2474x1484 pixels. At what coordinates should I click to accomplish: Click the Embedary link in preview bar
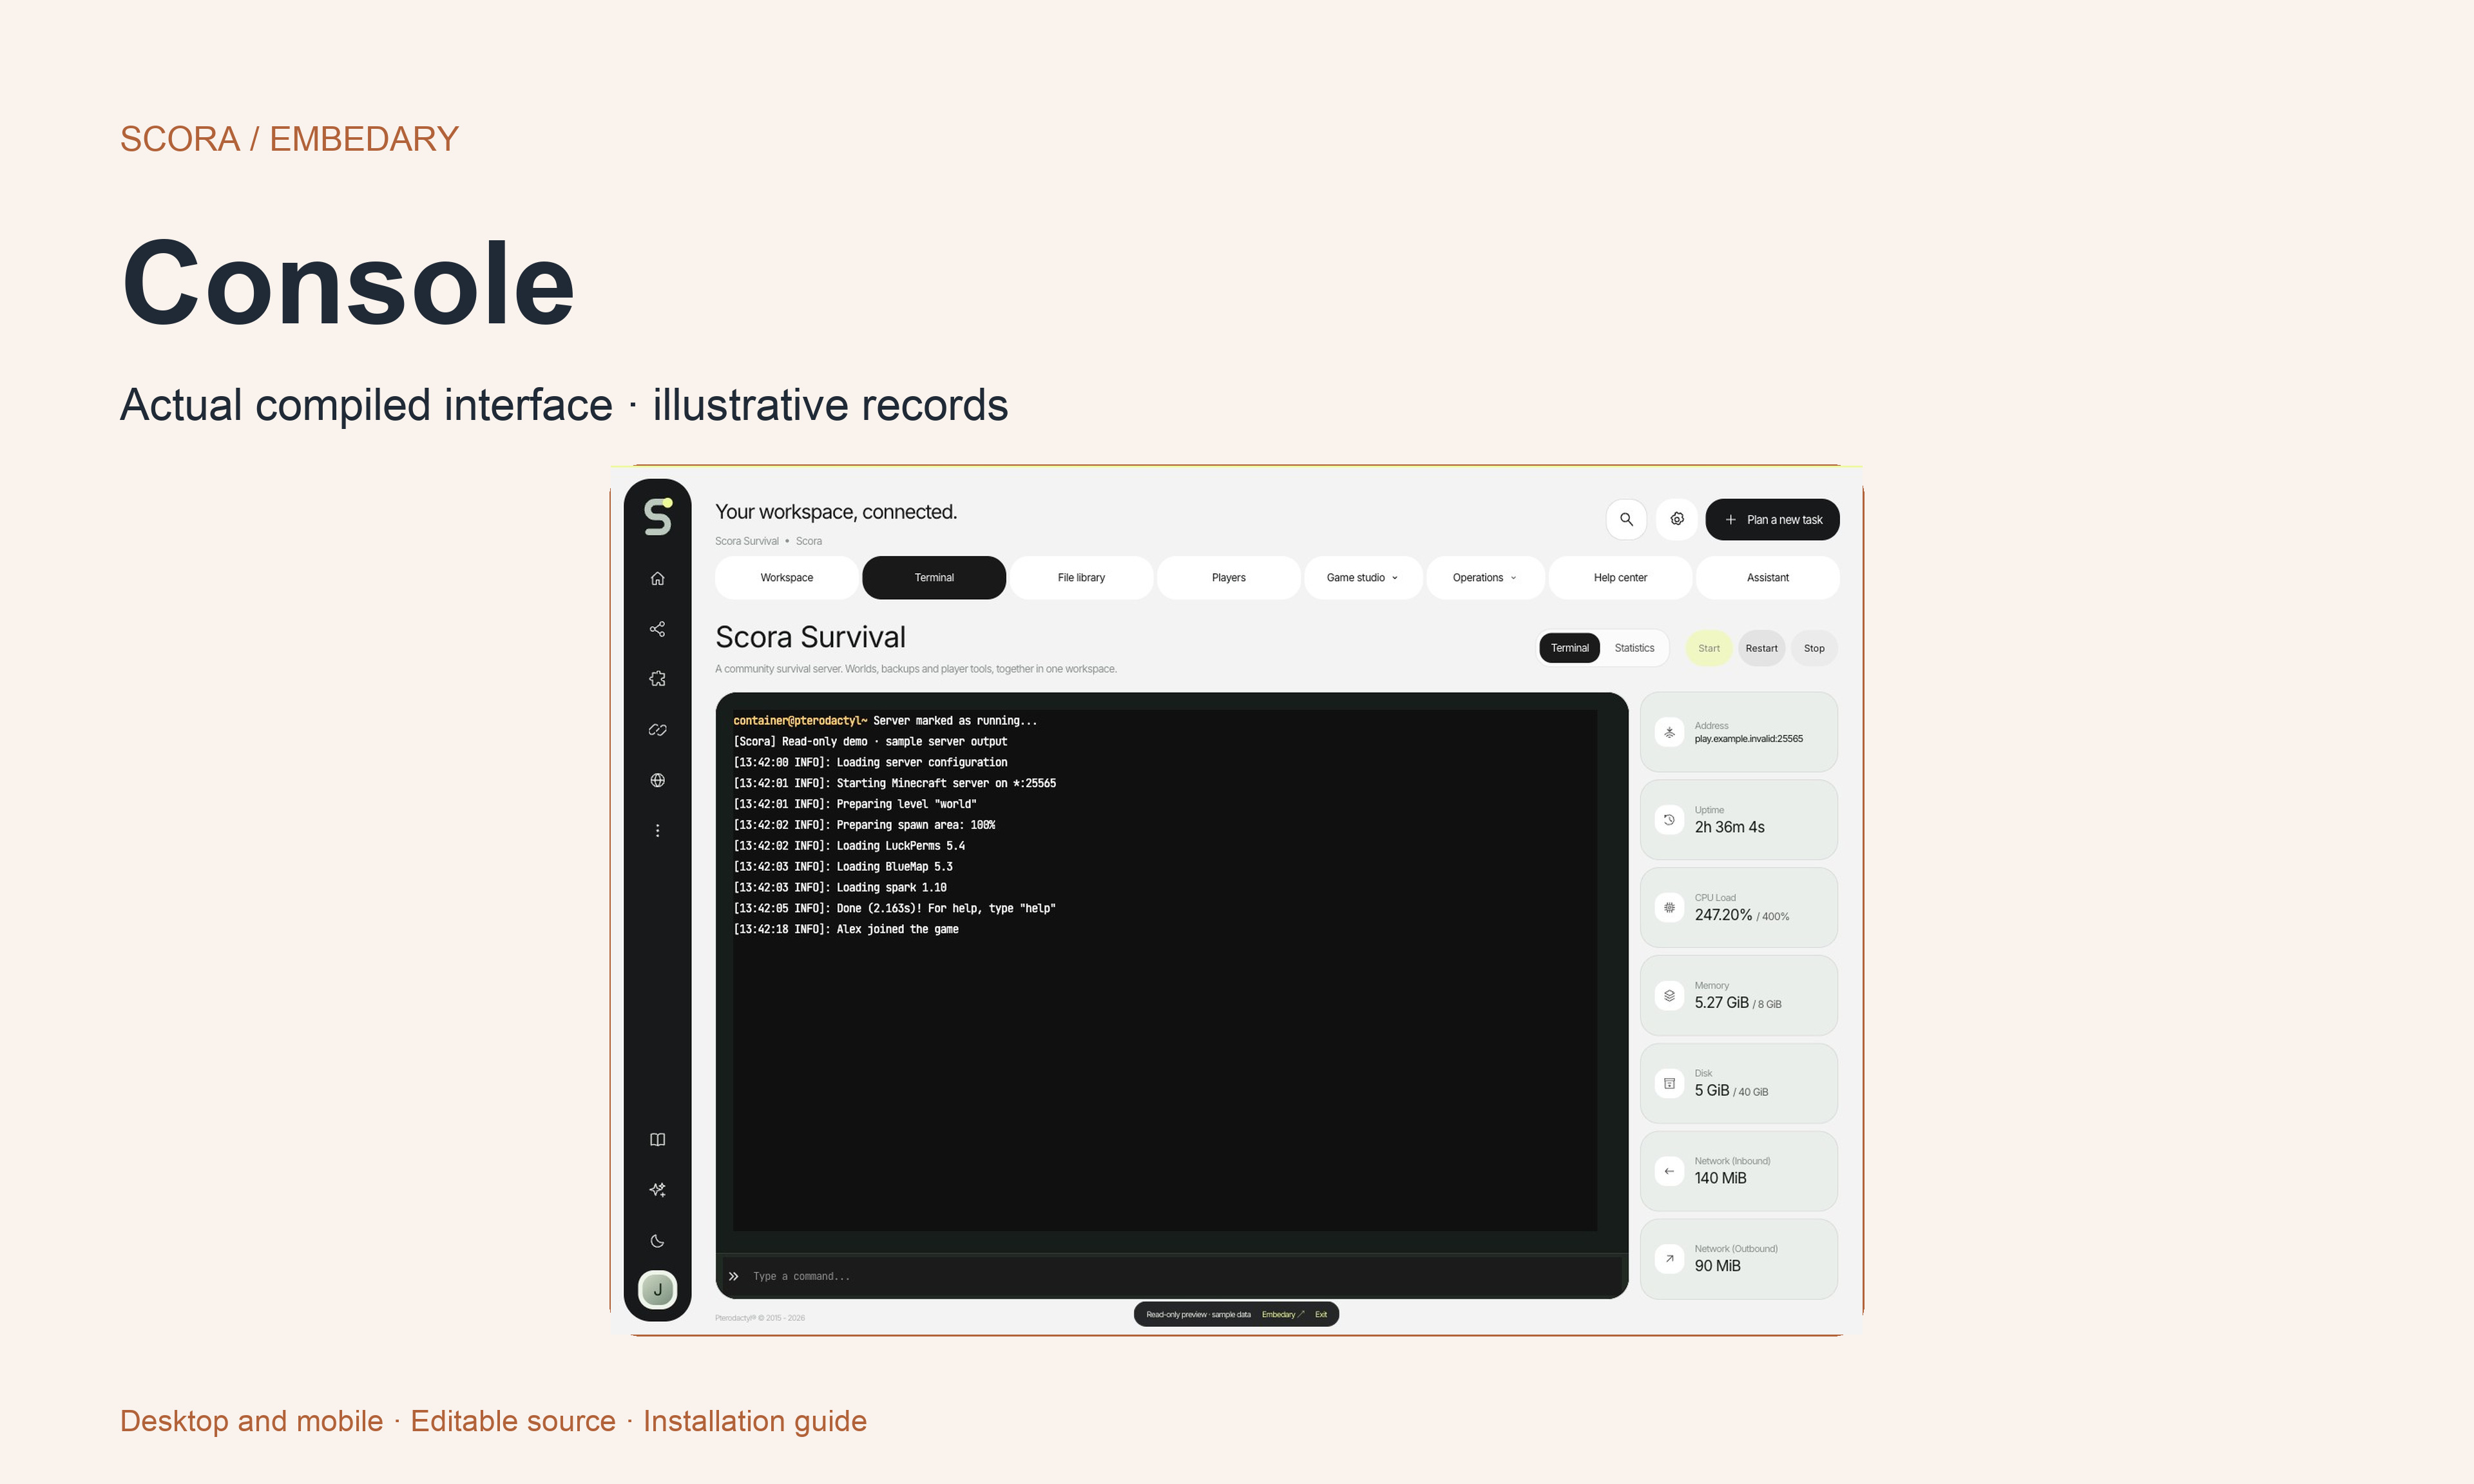tap(1283, 1314)
